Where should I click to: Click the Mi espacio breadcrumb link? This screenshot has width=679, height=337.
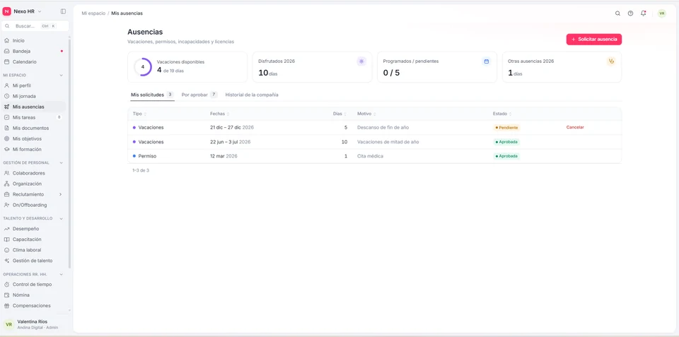93,13
